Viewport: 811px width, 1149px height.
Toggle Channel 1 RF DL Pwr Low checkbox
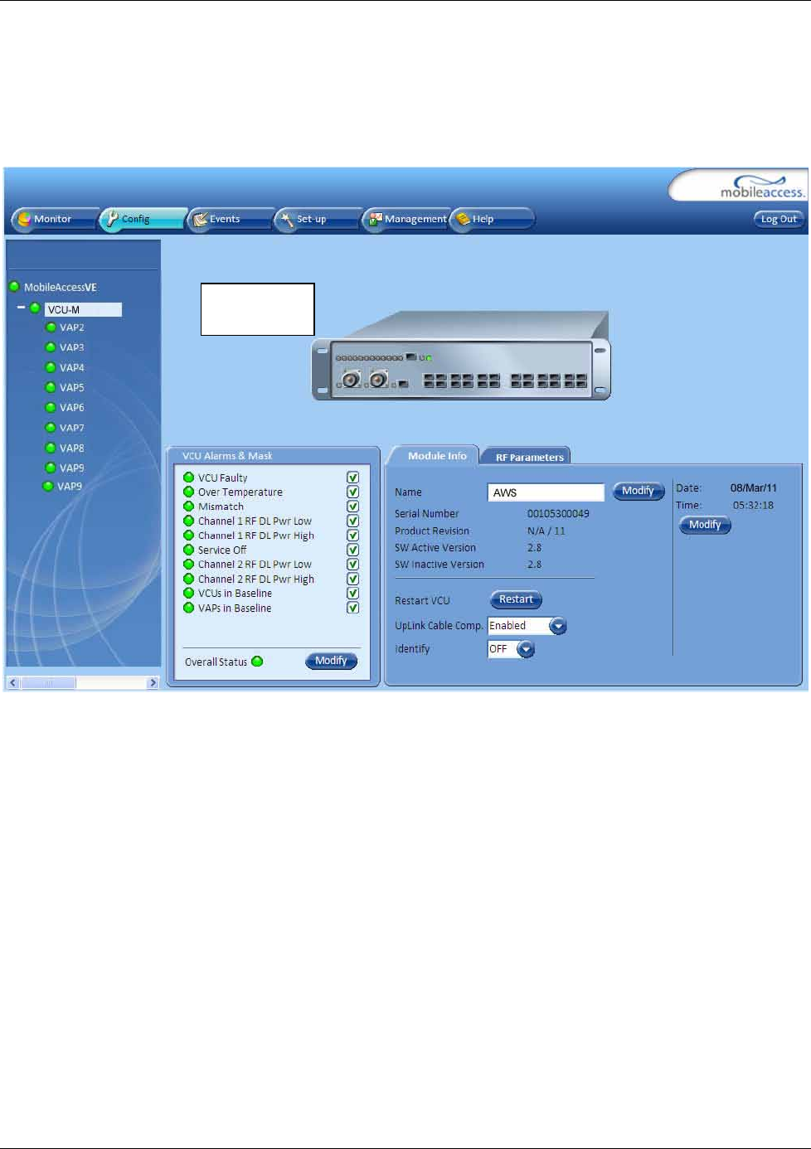pos(352,521)
